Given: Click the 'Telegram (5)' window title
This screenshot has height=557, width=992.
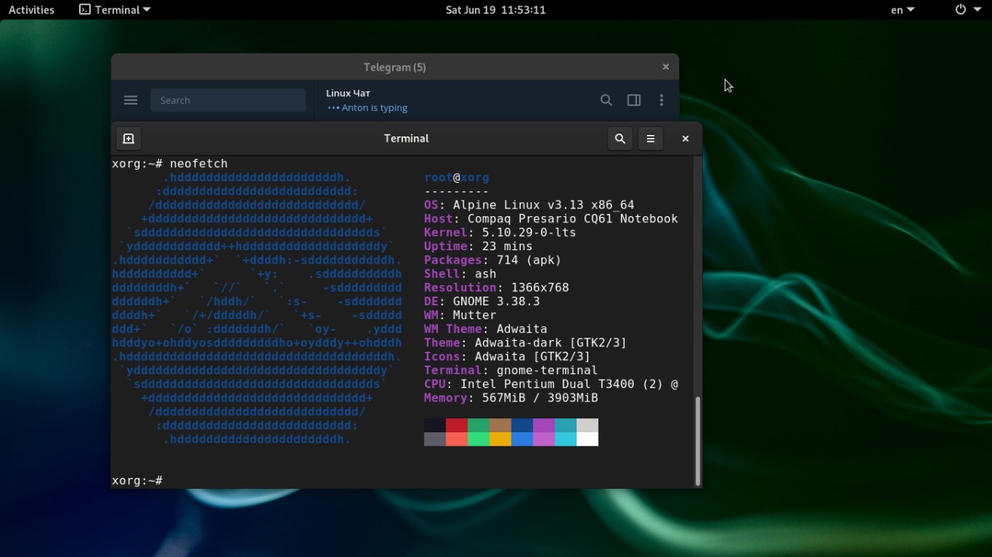Looking at the screenshot, I should pos(394,67).
